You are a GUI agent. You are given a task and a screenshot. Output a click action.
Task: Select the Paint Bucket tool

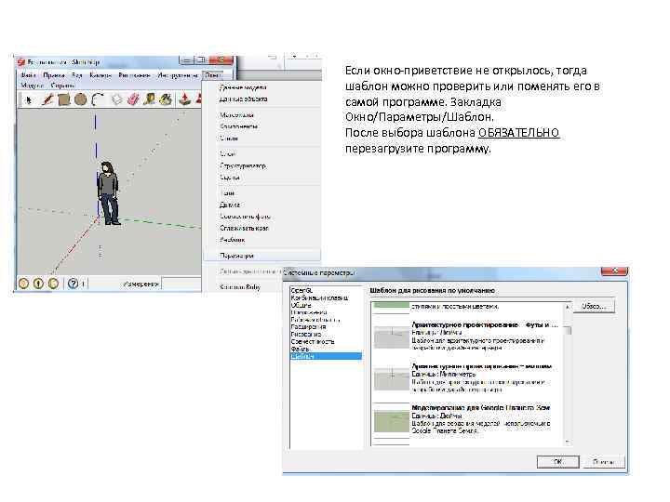click(x=166, y=99)
